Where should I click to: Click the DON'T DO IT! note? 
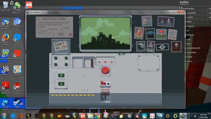click(61, 46)
